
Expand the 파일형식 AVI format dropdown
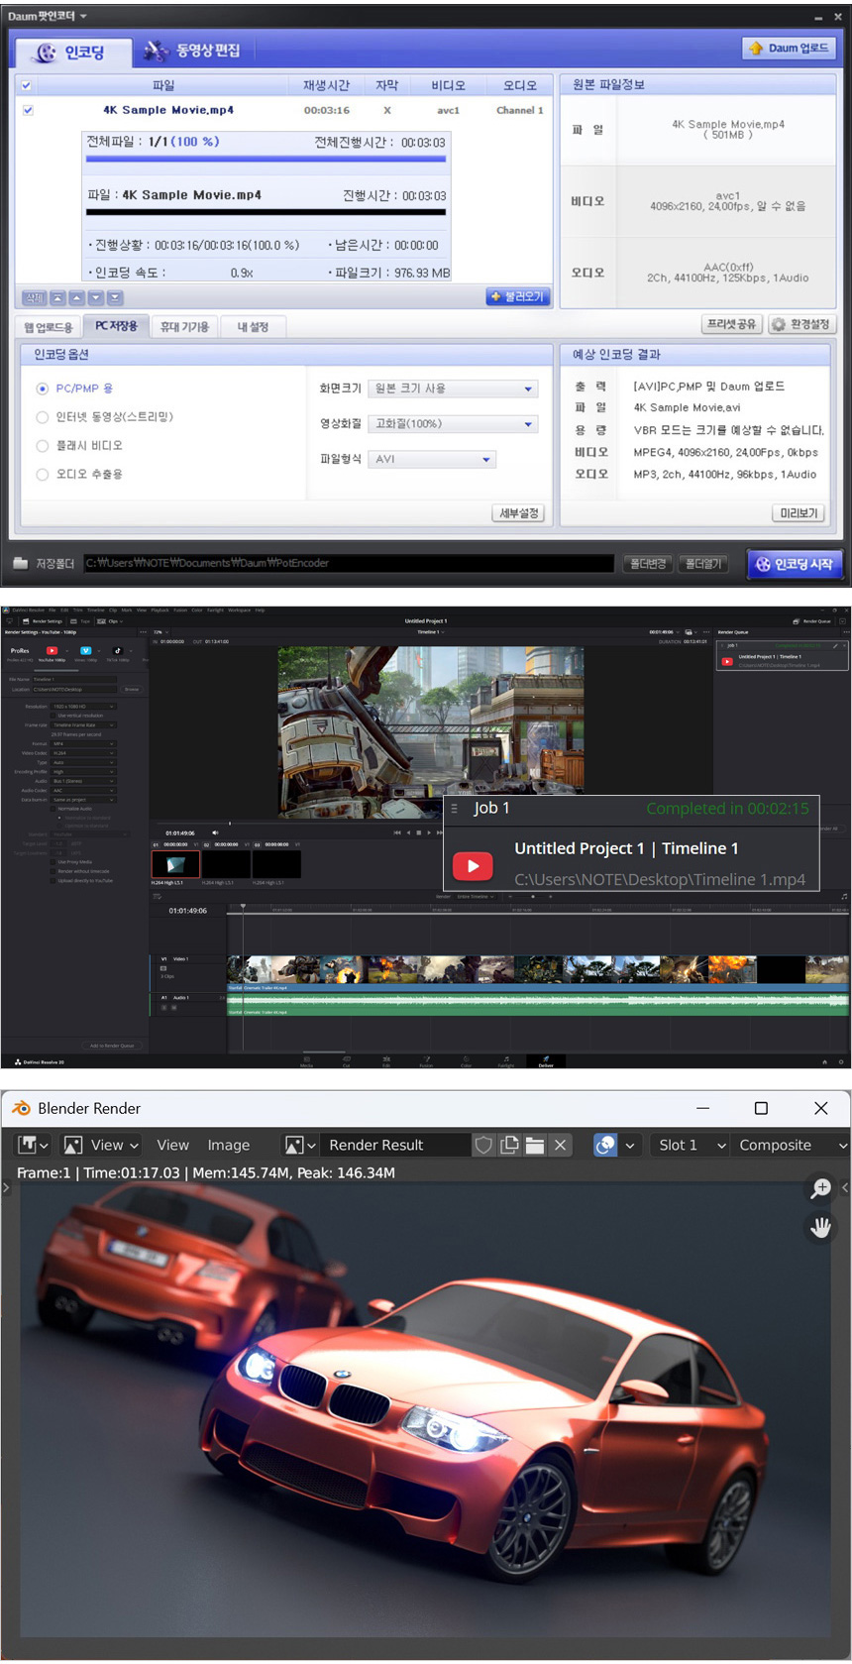[432, 459]
